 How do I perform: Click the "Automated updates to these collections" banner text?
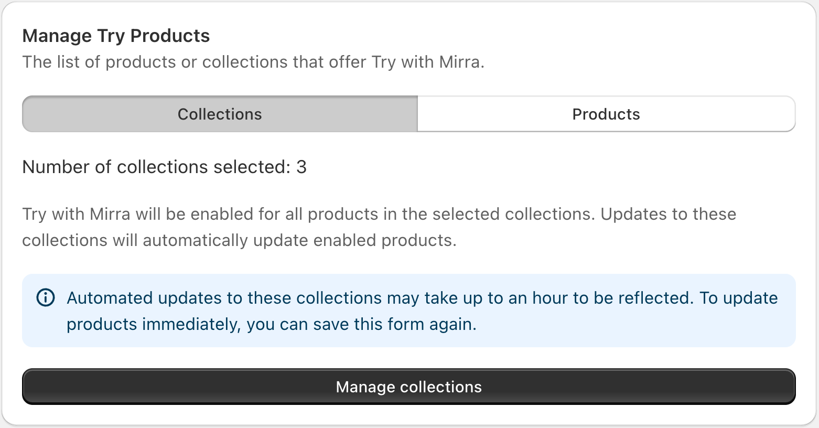point(224,298)
